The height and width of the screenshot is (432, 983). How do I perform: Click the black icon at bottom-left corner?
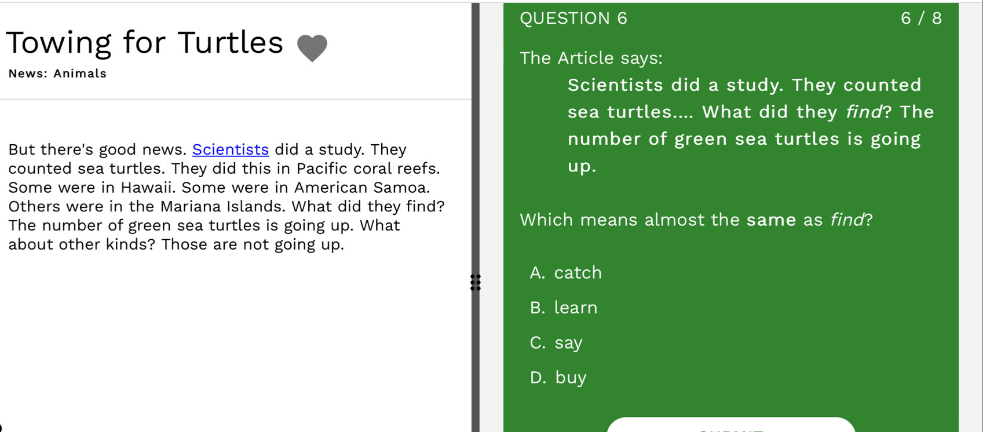point(1,429)
